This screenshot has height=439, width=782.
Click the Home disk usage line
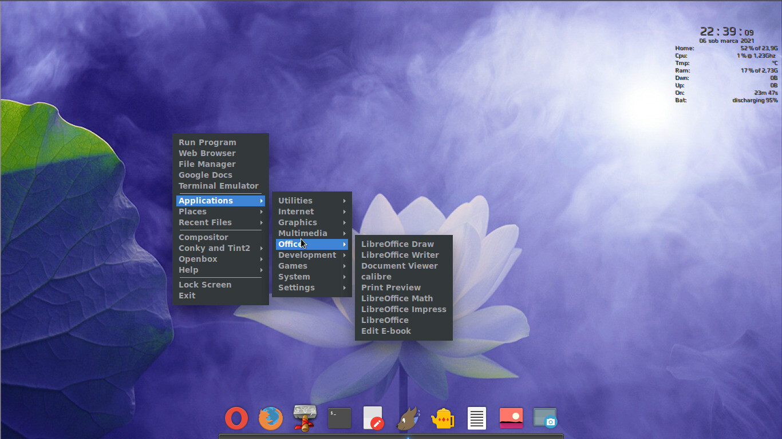726,49
